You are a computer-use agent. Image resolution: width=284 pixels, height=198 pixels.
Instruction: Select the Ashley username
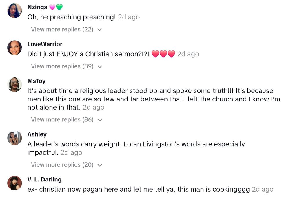point(37,134)
